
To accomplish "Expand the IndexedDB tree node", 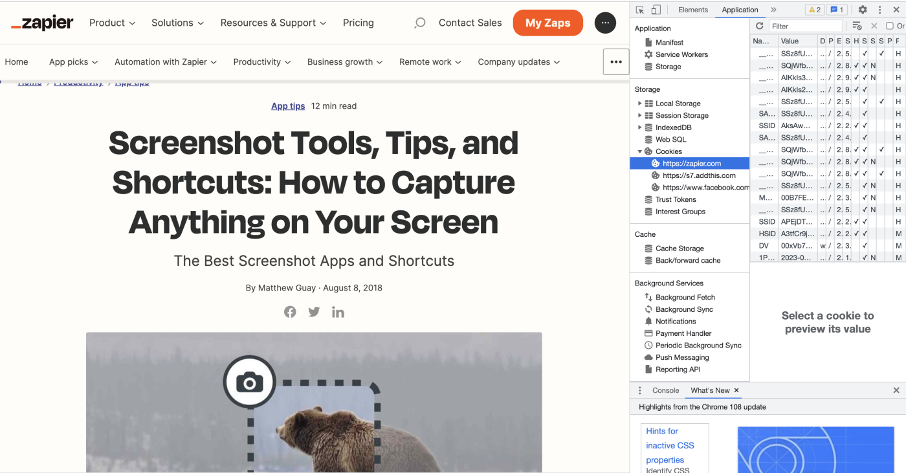I will (639, 127).
